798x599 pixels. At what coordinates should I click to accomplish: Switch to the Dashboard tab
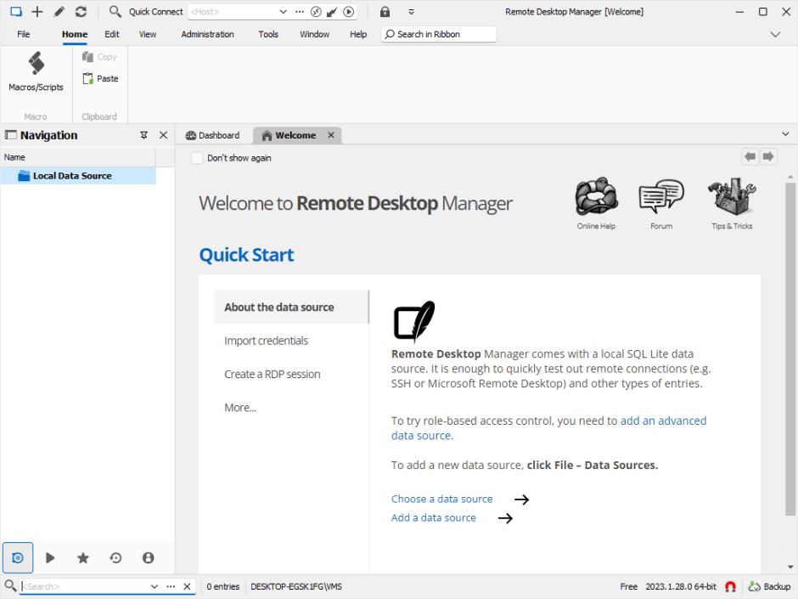coord(213,135)
